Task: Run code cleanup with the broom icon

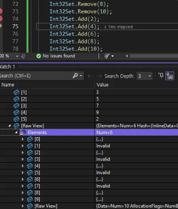Action: (x=107, y=56)
